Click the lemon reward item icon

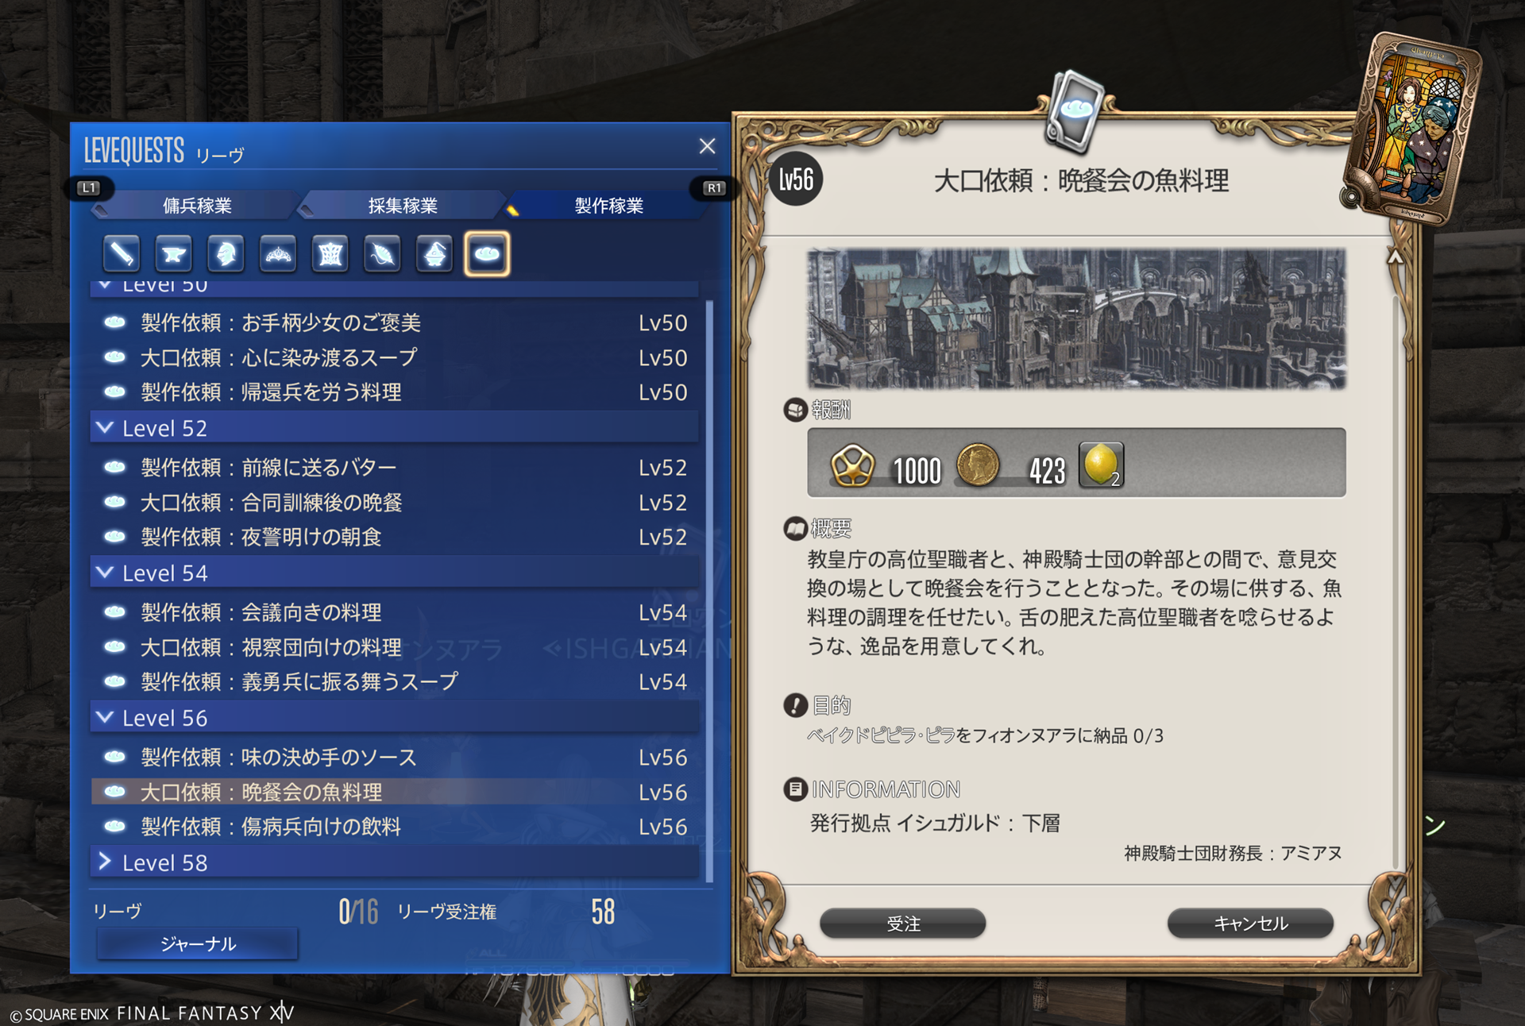[x=1101, y=465]
